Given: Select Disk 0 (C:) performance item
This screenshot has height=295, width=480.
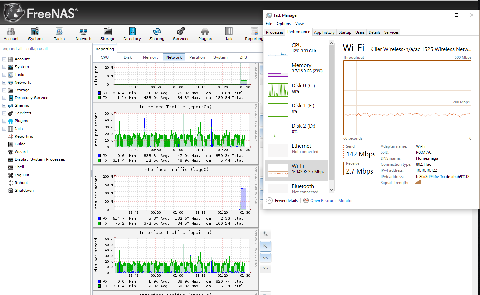Looking at the screenshot, I should click(297, 90).
